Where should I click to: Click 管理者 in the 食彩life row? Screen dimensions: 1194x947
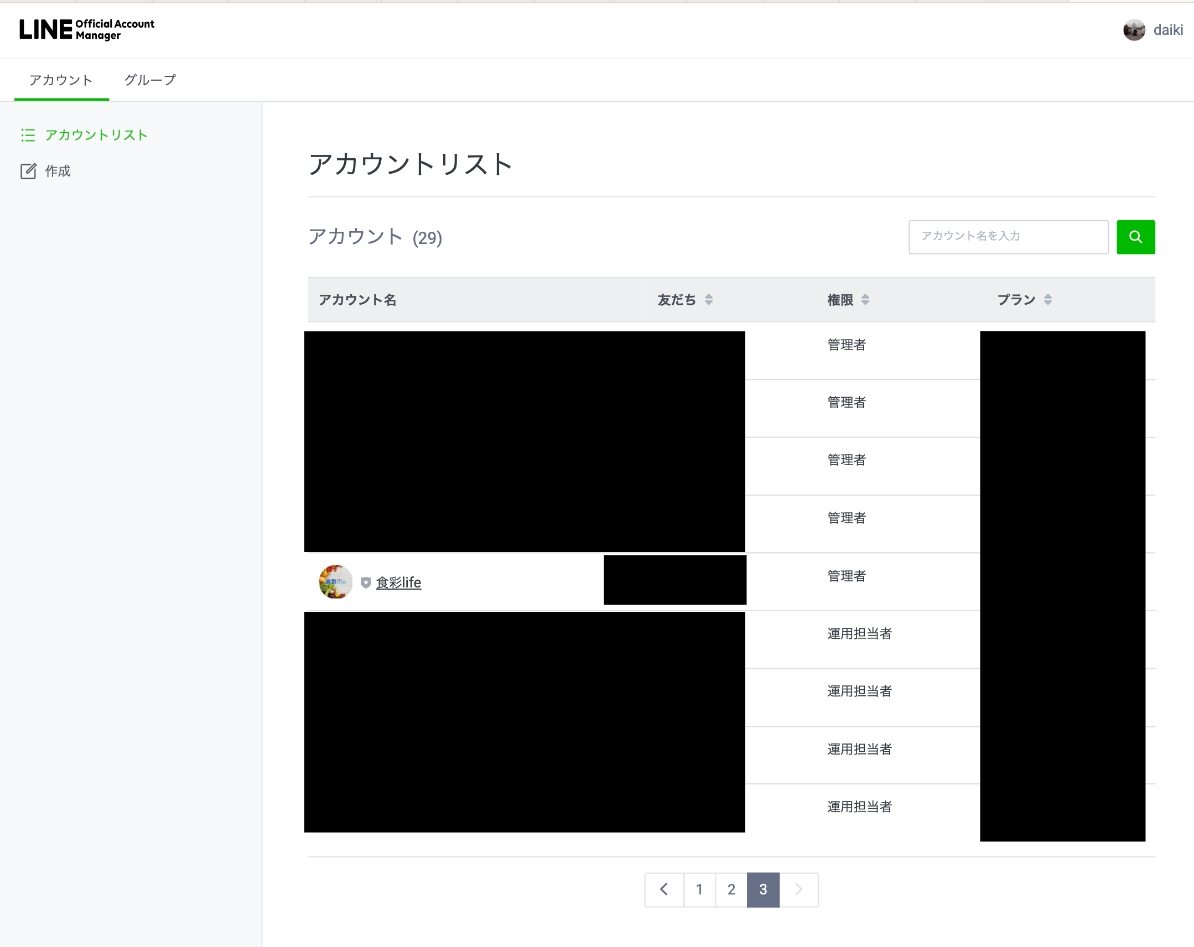[x=846, y=576]
